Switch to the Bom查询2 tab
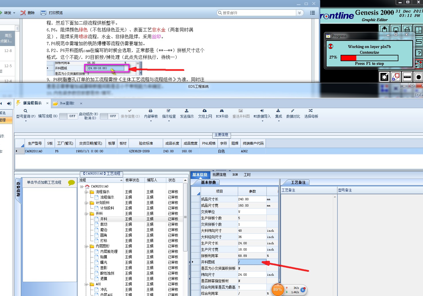 67,103
